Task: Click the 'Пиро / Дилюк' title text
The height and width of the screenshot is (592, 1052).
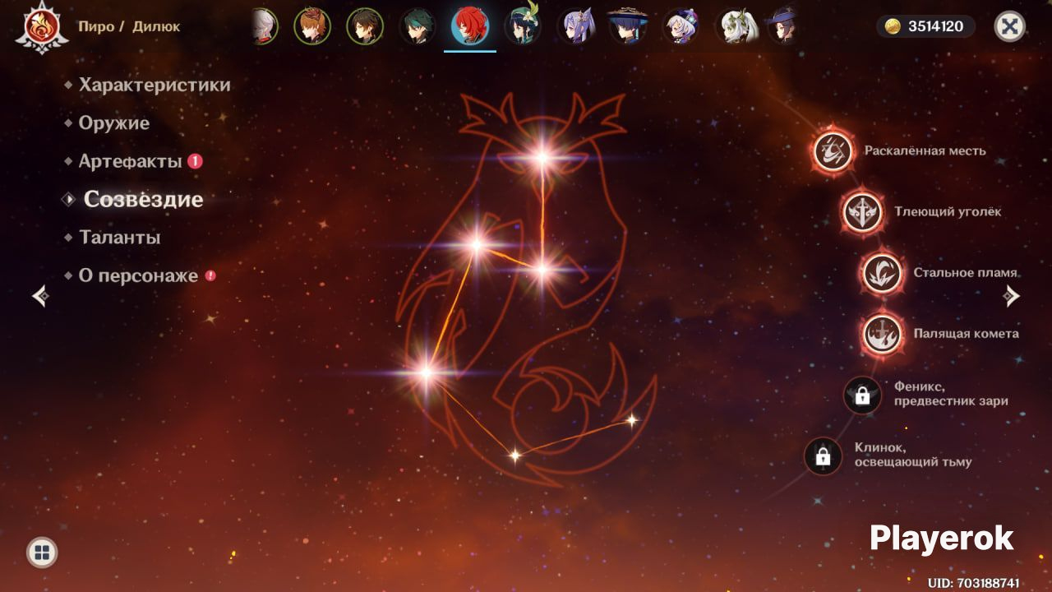Action: point(129,26)
